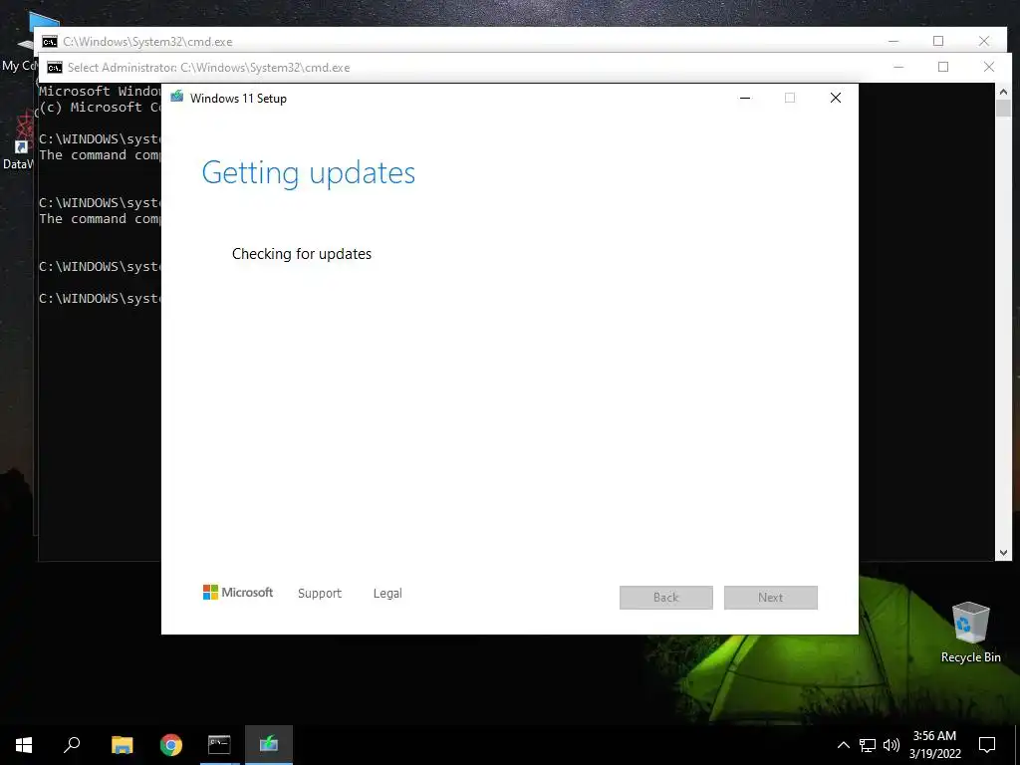The width and height of the screenshot is (1020, 765).
Task: Show hidden system tray icons
Action: tap(843, 745)
